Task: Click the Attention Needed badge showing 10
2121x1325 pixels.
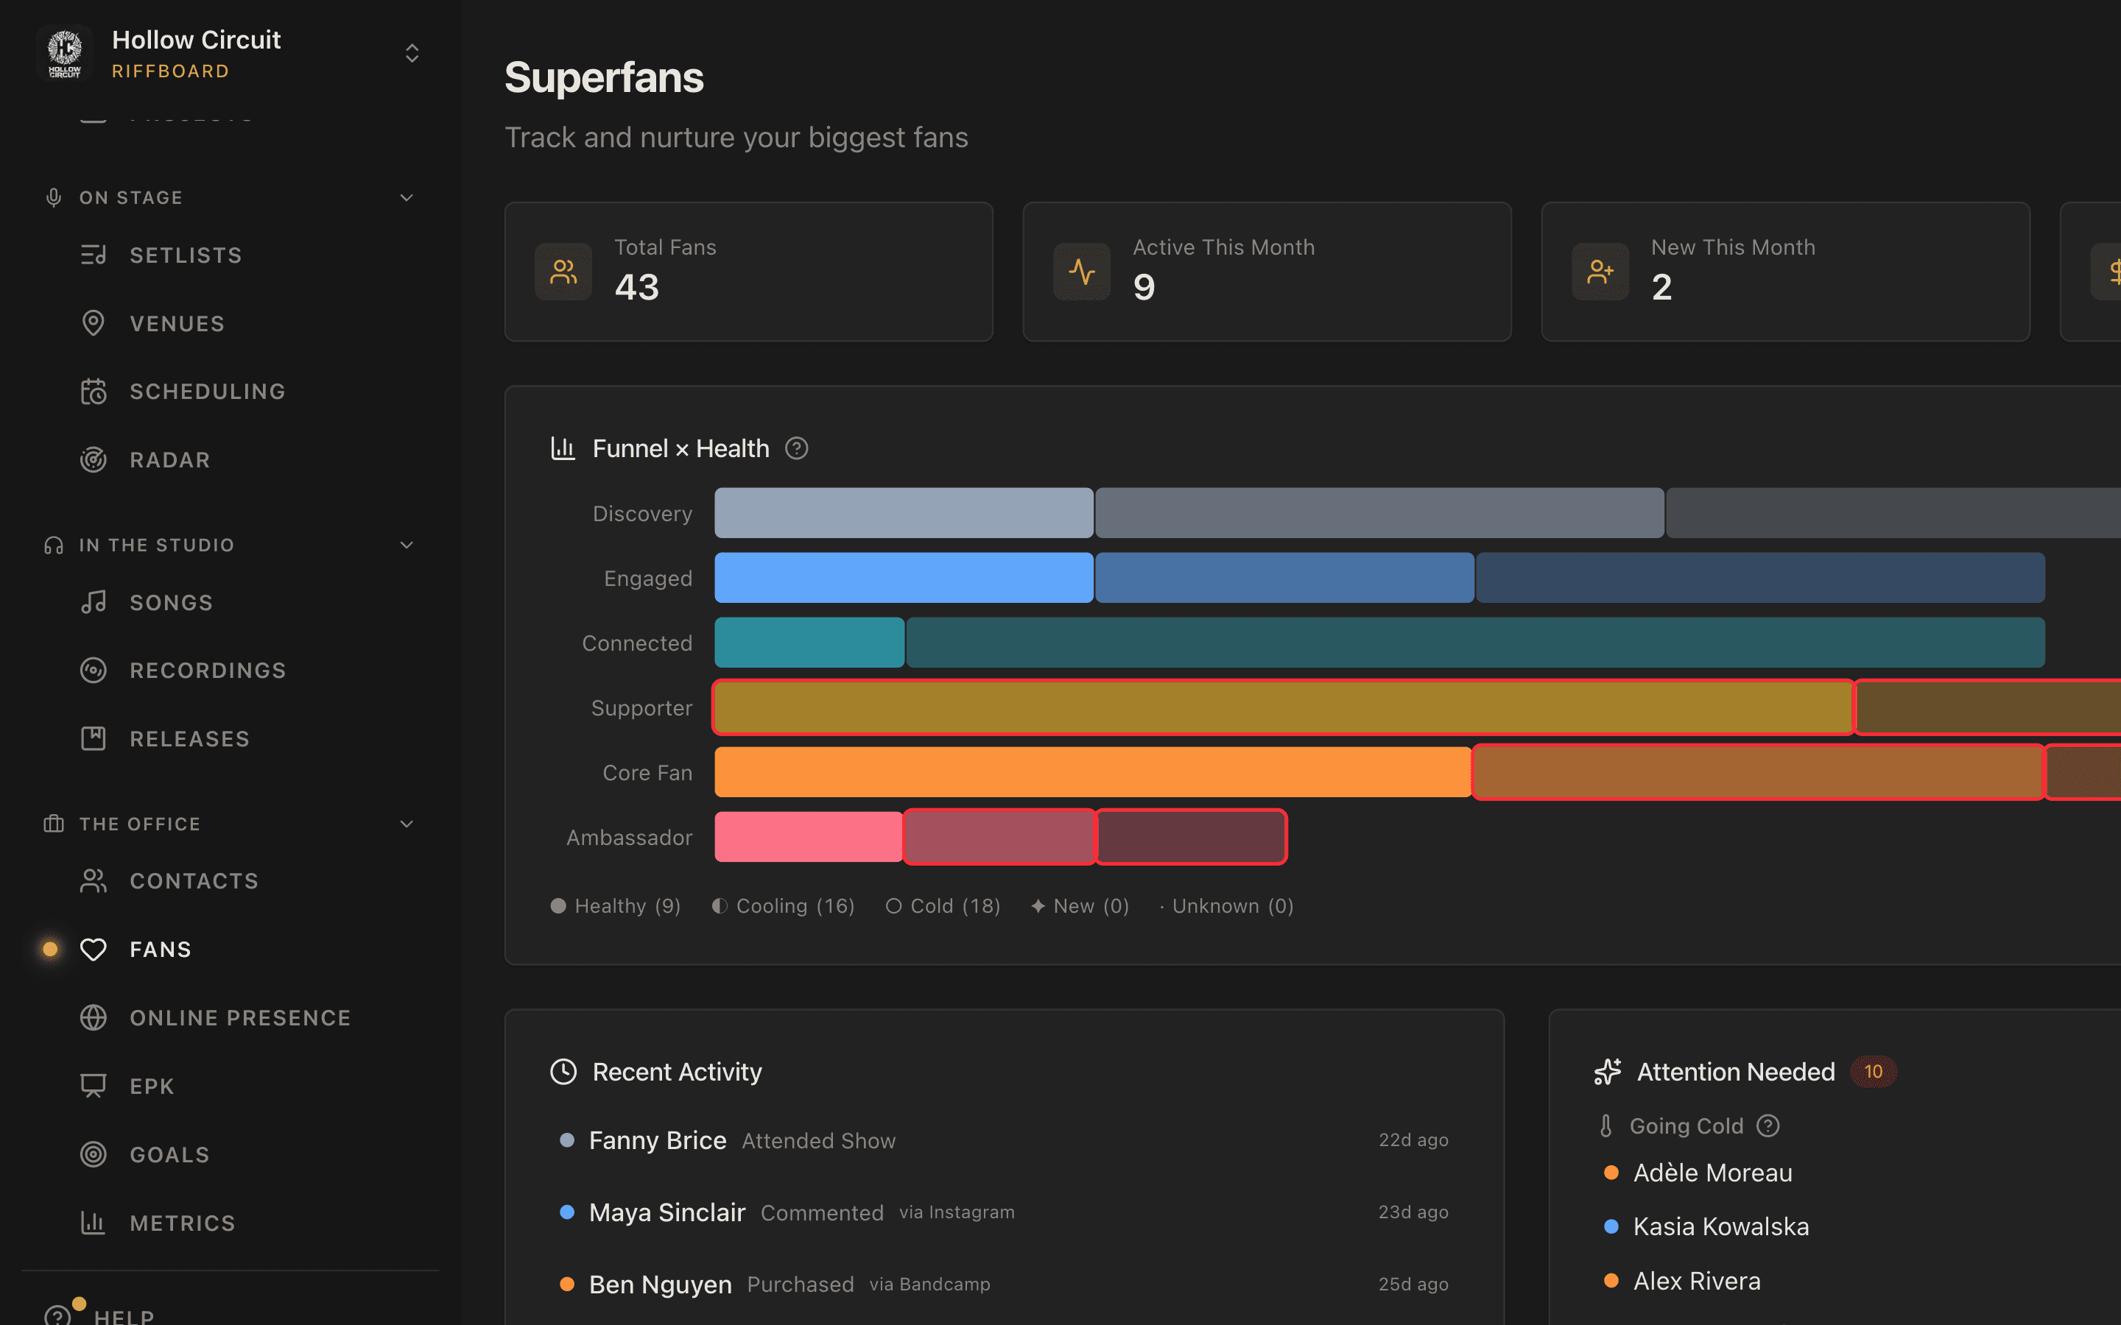Action: pos(1874,1071)
